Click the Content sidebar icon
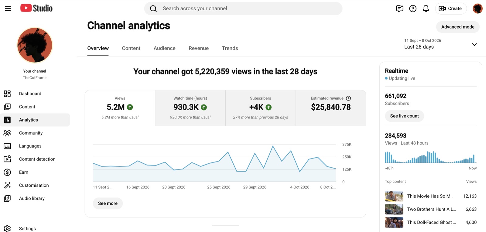 coord(7,107)
